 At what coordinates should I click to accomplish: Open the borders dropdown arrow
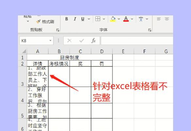(x=104, y=19)
